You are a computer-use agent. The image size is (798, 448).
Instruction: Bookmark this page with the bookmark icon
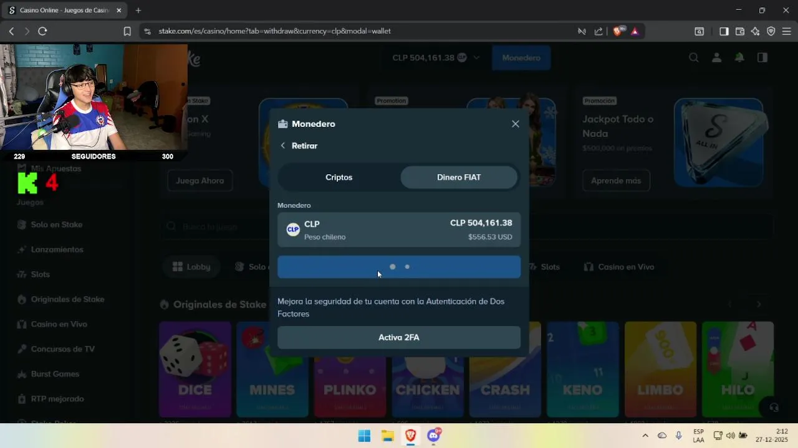[x=127, y=31]
